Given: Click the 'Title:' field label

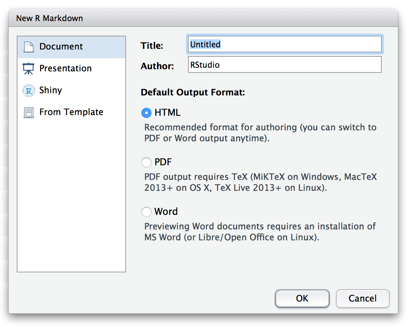Looking at the screenshot, I should 152,46.
